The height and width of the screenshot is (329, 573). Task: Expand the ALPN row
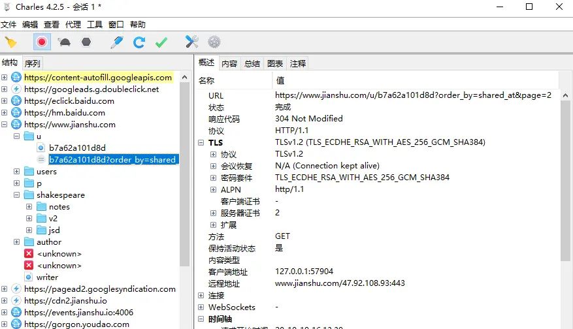pyautogui.click(x=214, y=189)
